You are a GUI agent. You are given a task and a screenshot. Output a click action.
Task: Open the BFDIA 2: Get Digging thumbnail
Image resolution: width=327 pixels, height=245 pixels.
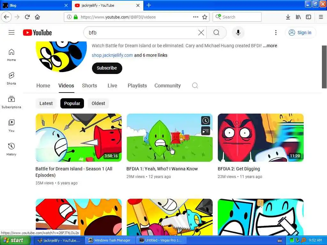pyautogui.click(x=261, y=137)
